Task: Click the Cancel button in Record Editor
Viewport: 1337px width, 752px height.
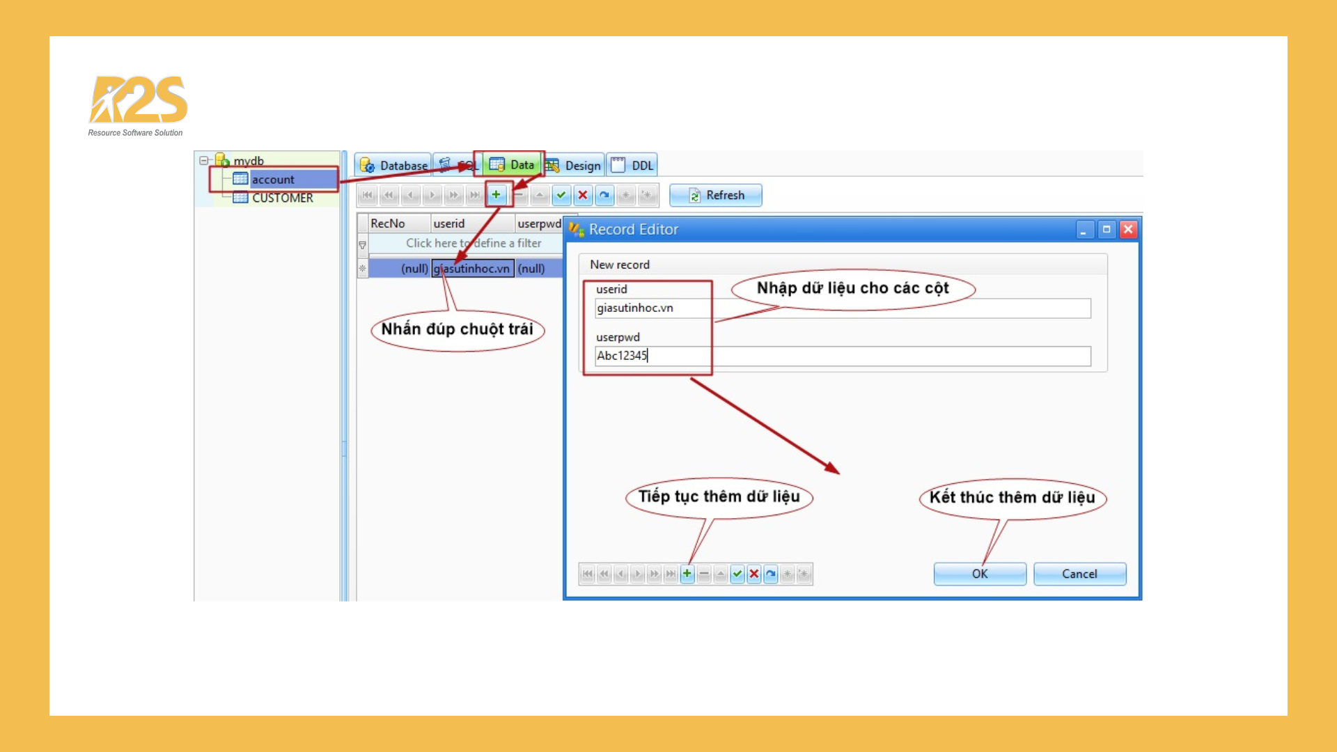Action: click(1079, 574)
